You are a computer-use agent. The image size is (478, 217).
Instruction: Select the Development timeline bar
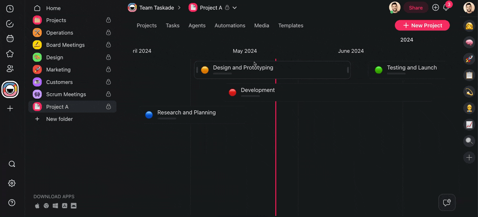point(328,92)
